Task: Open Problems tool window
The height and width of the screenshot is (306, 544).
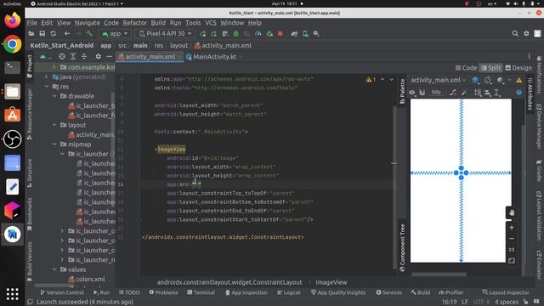Action: (163, 292)
